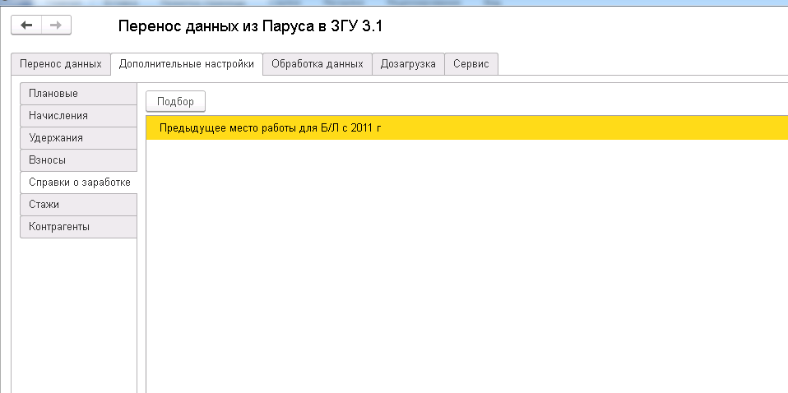Switch to the Контрагенты side tab
Screen dimensions: 788x393
(x=78, y=227)
